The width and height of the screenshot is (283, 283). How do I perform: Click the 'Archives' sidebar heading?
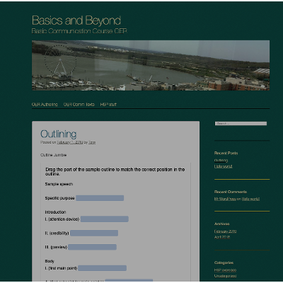(x=222, y=224)
